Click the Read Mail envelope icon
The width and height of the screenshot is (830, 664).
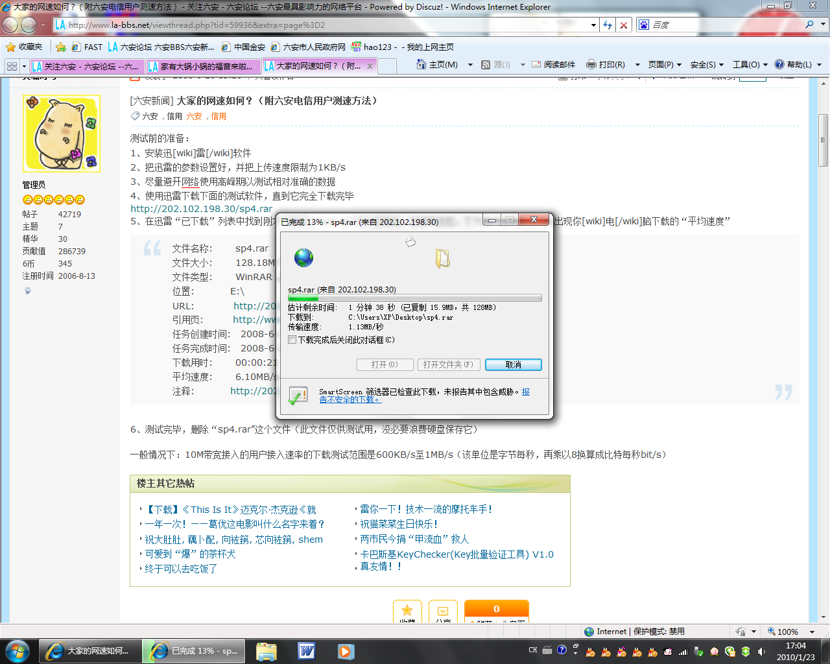(536, 65)
